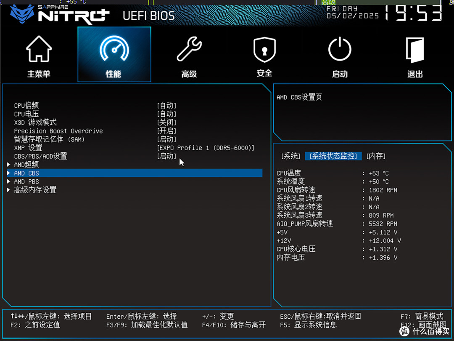Click the Sapphire Nitro+ logo
Viewport: 454px width, 341px height.
coord(60,14)
